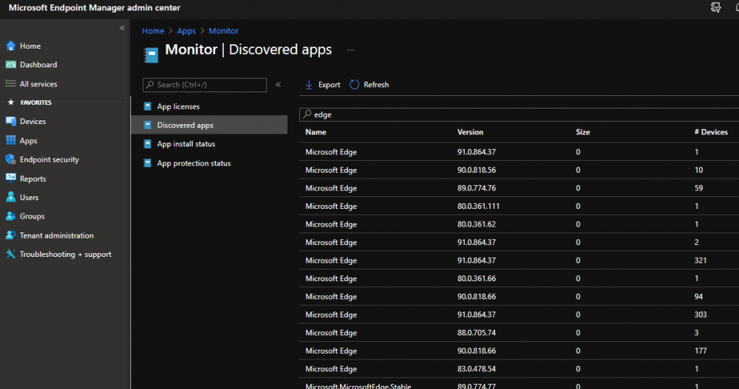The width and height of the screenshot is (739, 389).
Task: Select Microsoft Edge row with version 90.0.818.56
Action: coord(519,170)
